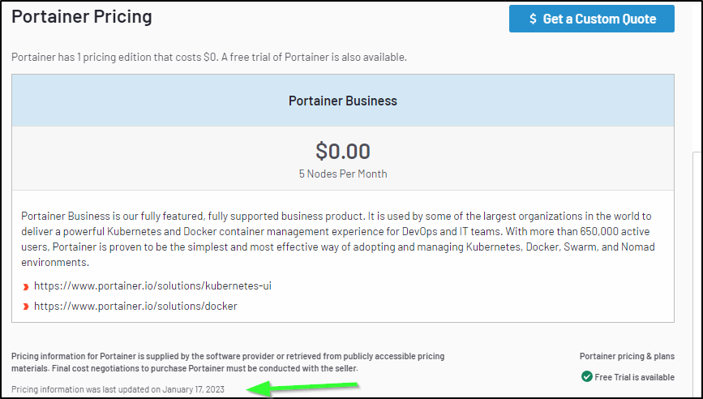
Task: Click the red chevron bullet beside kubernetes-ui link
Action: click(x=26, y=287)
